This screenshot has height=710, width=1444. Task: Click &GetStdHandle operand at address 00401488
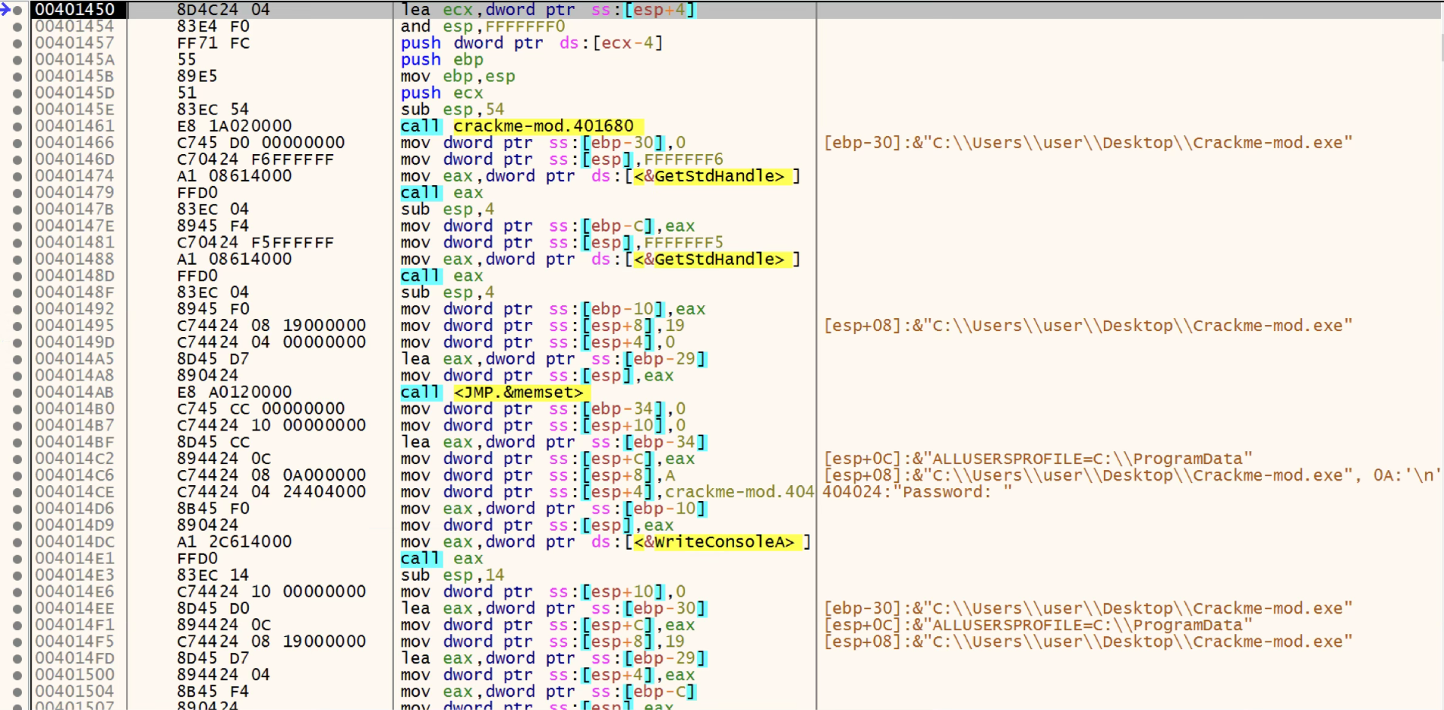coord(712,259)
